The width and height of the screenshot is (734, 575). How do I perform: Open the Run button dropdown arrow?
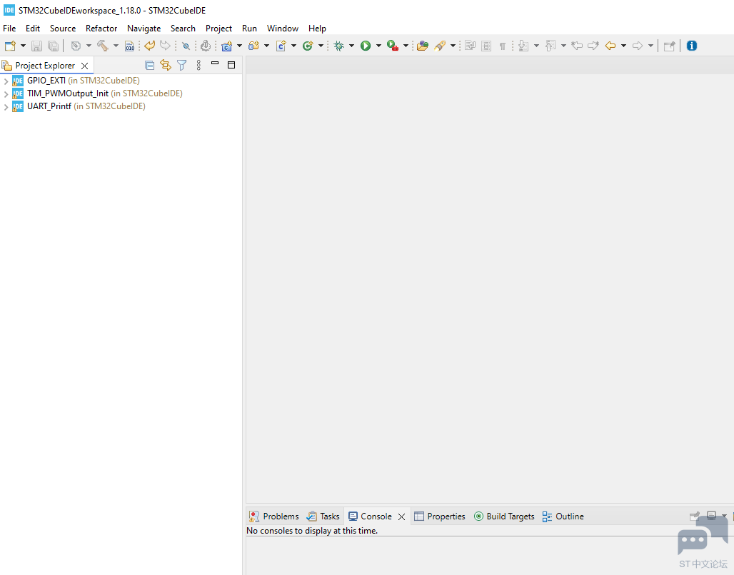tap(378, 46)
